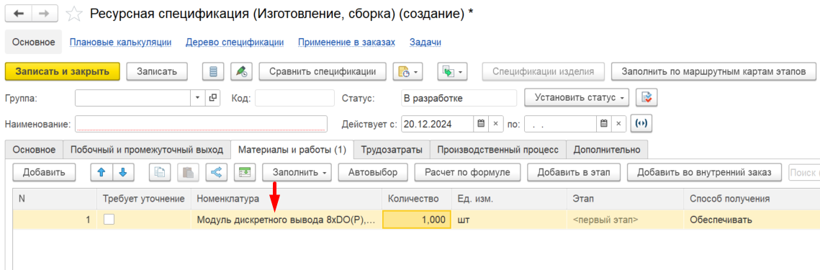
Task: Open the calendar for the по date
Action: [x=604, y=124]
